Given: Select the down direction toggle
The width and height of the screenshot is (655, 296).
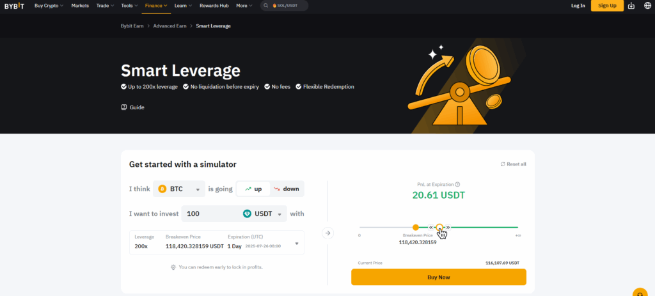Looking at the screenshot, I should tap(287, 189).
